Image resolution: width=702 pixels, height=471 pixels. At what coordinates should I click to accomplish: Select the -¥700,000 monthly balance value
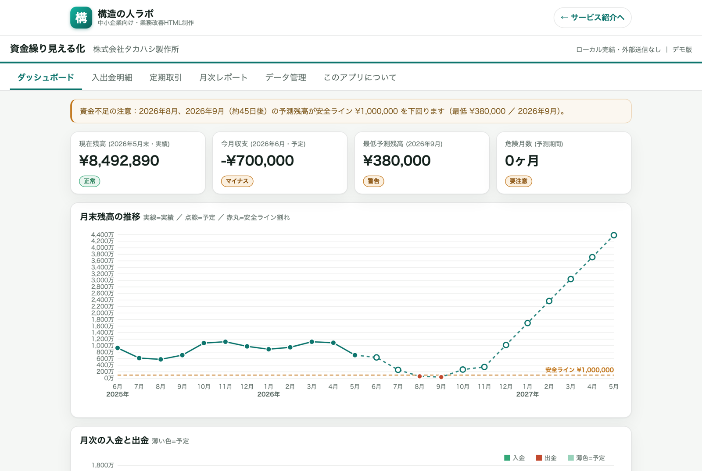258,160
